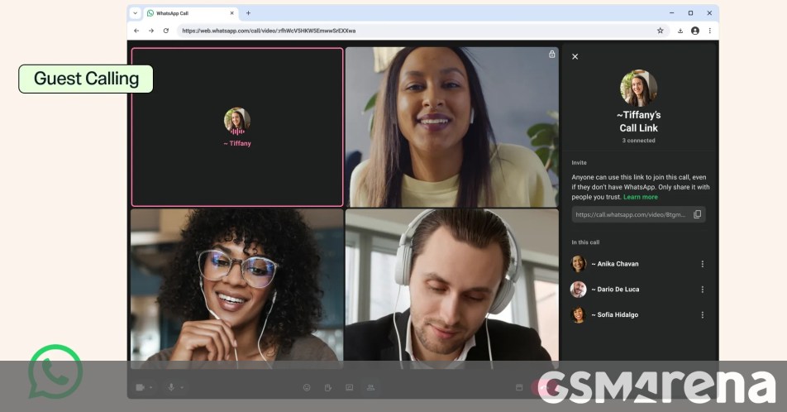This screenshot has width=787, height=412.
Task: Open the browser three-dot menu
Action: coord(709,31)
